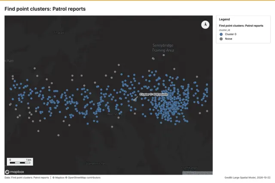Click the Legend panel heading
This screenshot has width=275, height=183.
pyautogui.click(x=224, y=19)
